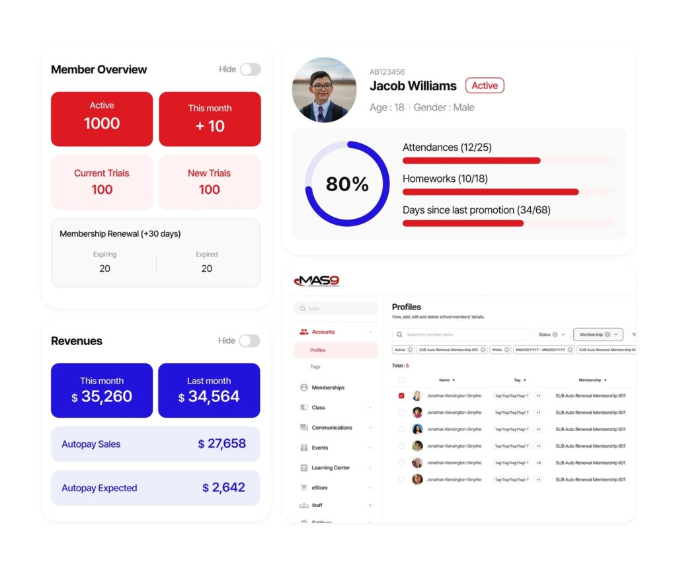Collapse the Accounts section chevron

(372, 331)
